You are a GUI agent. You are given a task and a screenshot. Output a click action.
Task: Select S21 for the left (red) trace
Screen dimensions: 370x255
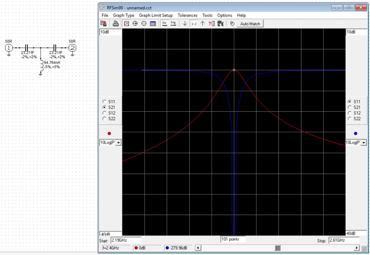[104, 107]
